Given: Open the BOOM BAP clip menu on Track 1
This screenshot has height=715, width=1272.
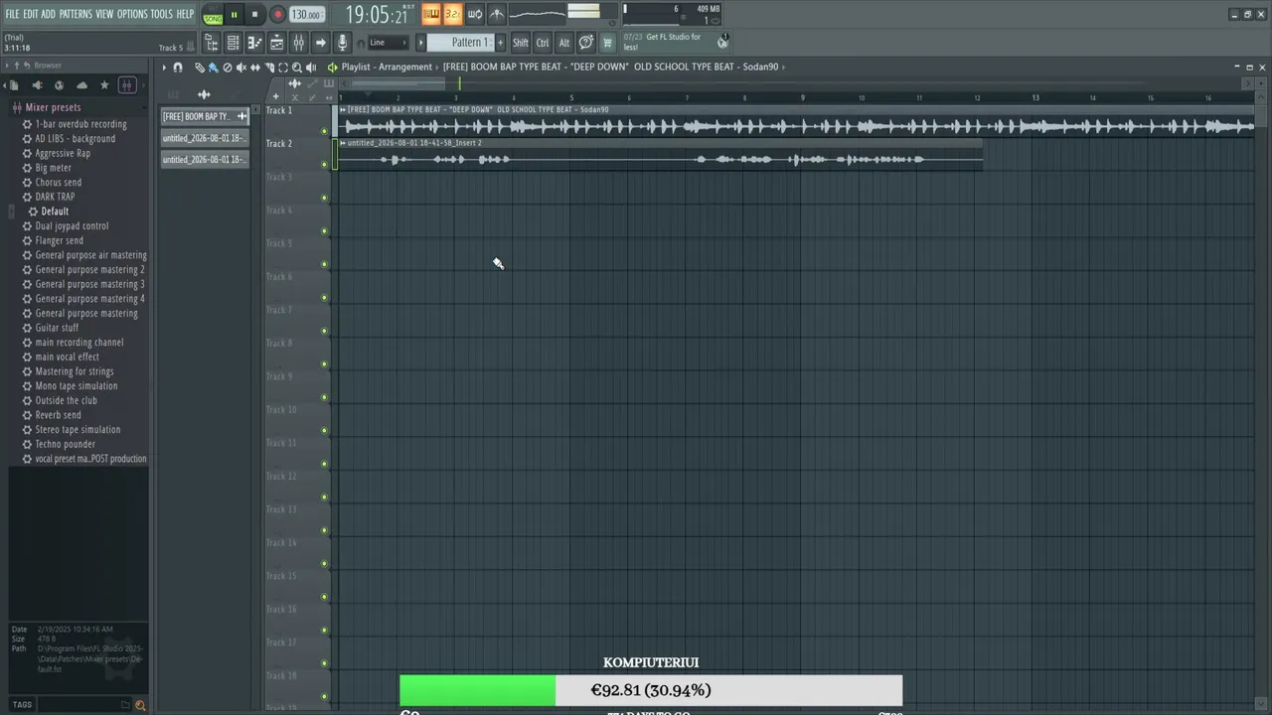Looking at the screenshot, I should click(x=343, y=109).
